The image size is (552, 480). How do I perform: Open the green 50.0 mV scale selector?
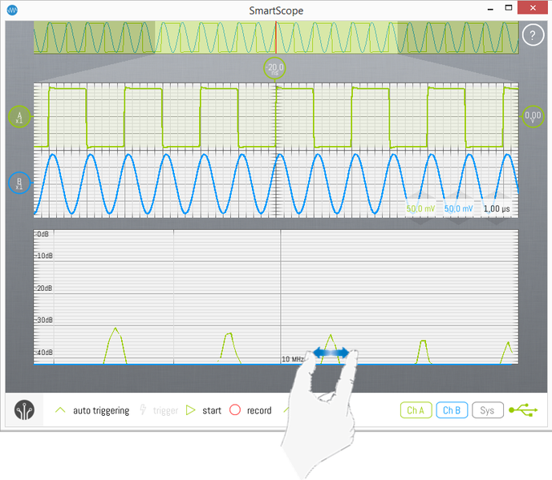420,208
